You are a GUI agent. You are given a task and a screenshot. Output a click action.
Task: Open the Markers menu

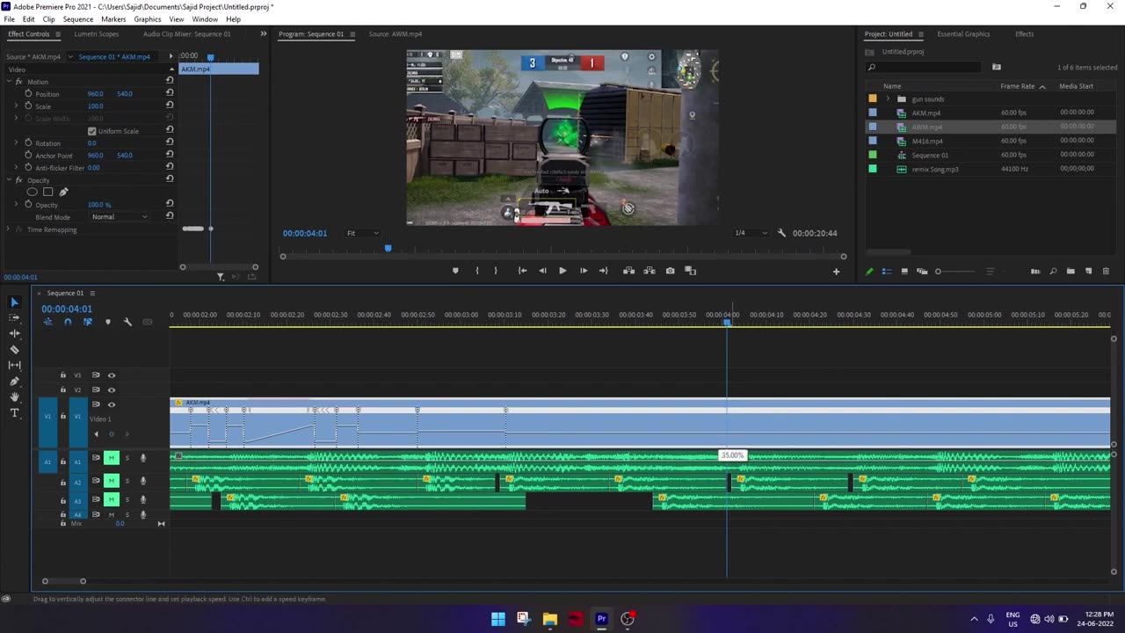click(113, 18)
